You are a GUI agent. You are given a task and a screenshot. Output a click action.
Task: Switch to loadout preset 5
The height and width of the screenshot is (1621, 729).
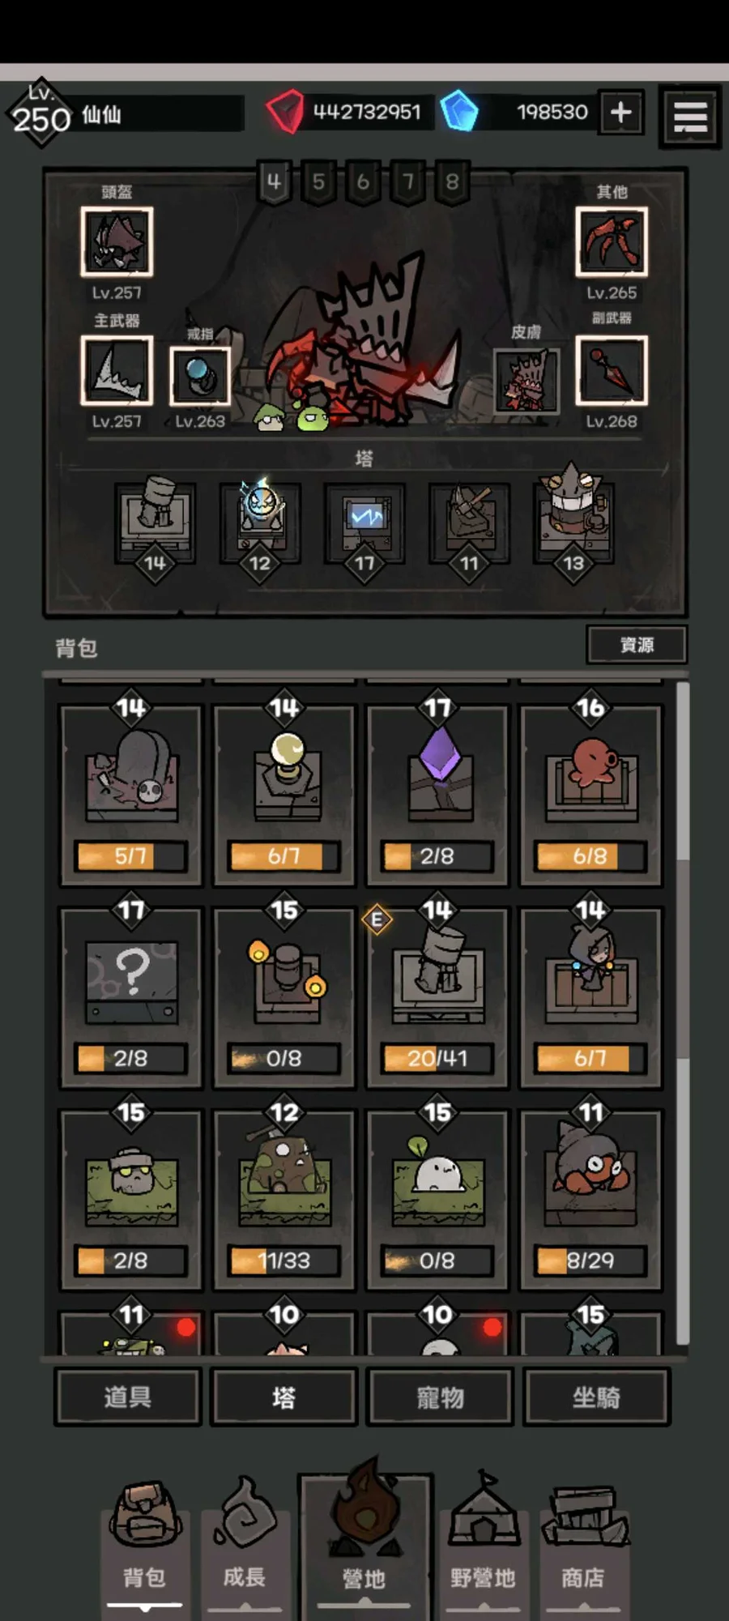pyautogui.click(x=318, y=182)
